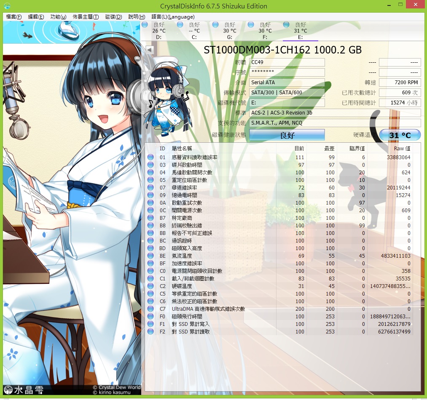Click status orb of attribute BD 磁頭寫入高度
This screenshot has width=427, height=400.
click(x=150, y=248)
